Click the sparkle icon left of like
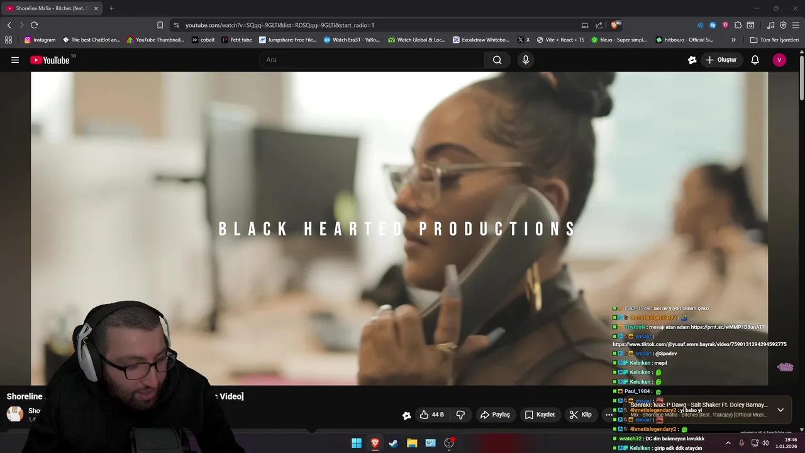805x453 pixels. (407, 415)
